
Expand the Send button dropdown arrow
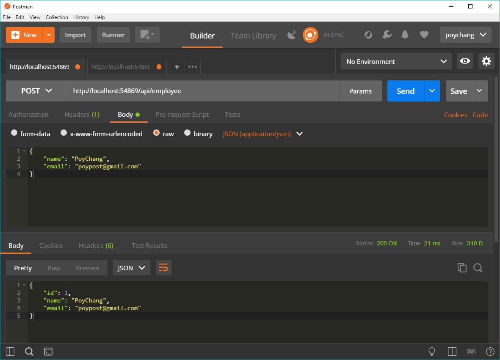pos(432,91)
